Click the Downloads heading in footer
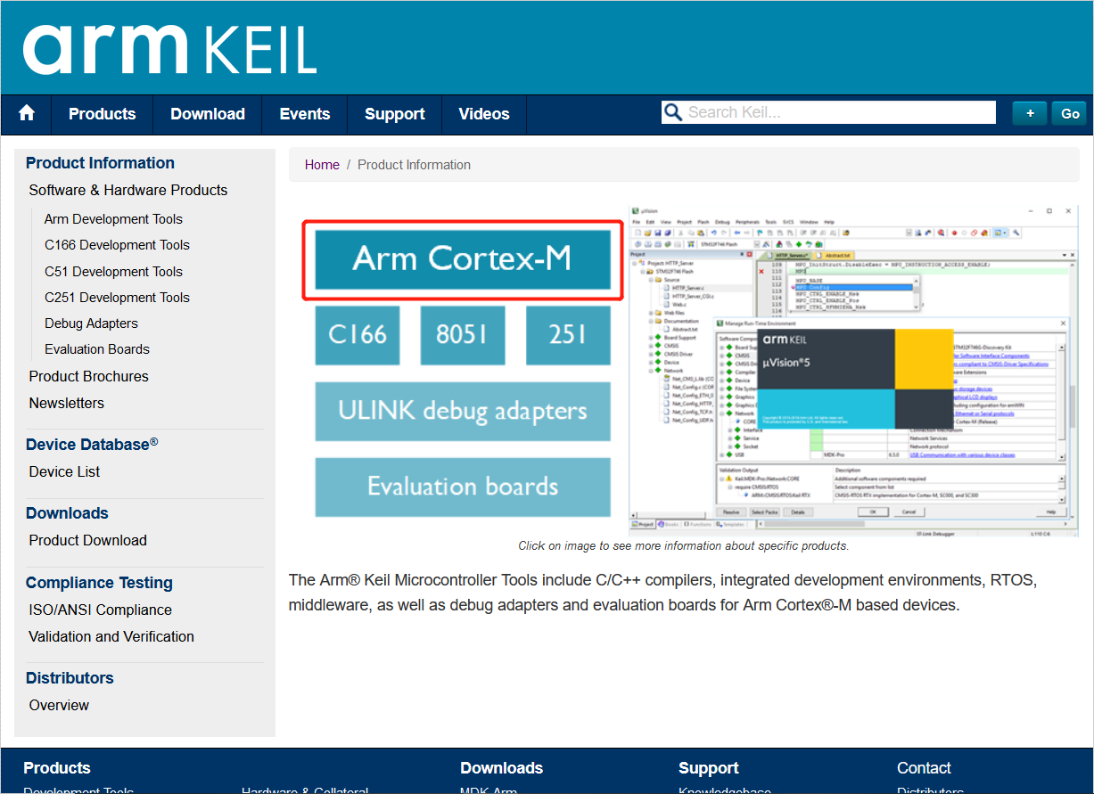Screen dimensions: 1094x794 [501, 768]
